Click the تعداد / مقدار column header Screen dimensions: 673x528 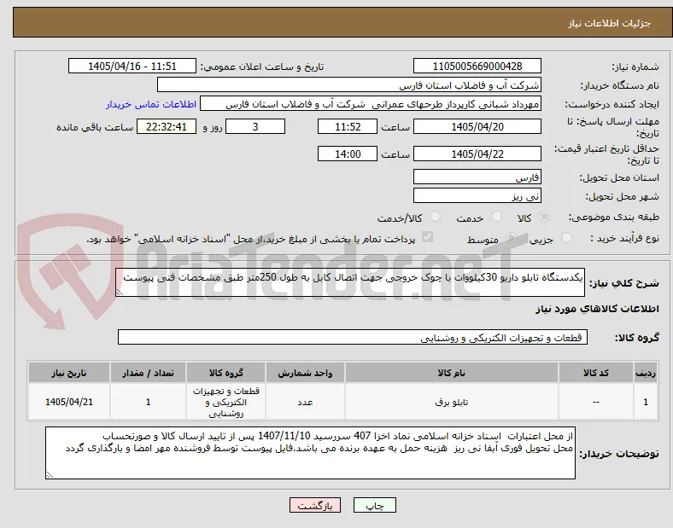coord(148,373)
